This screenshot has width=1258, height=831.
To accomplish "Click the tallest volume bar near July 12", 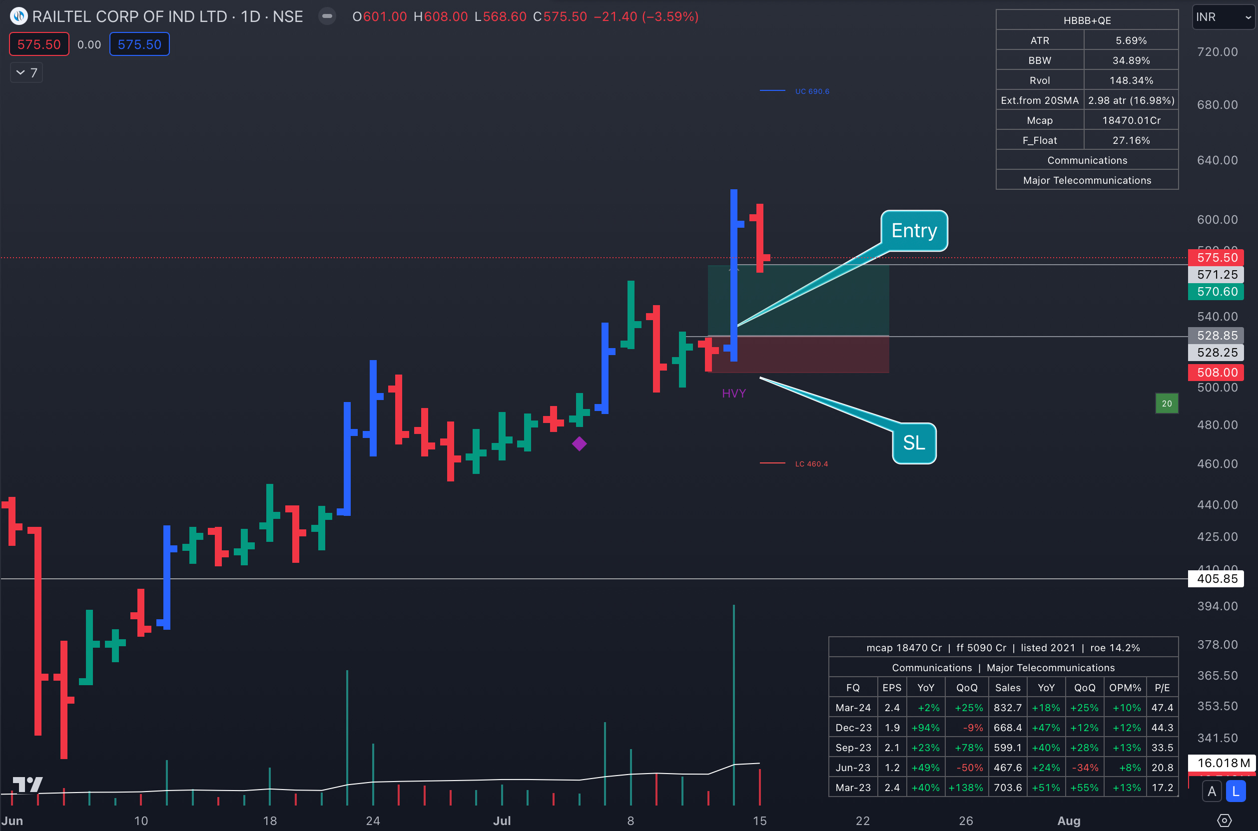I will 734,705.
